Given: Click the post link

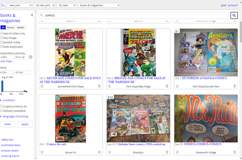Looking at the screenshot, I should point(223,5).
